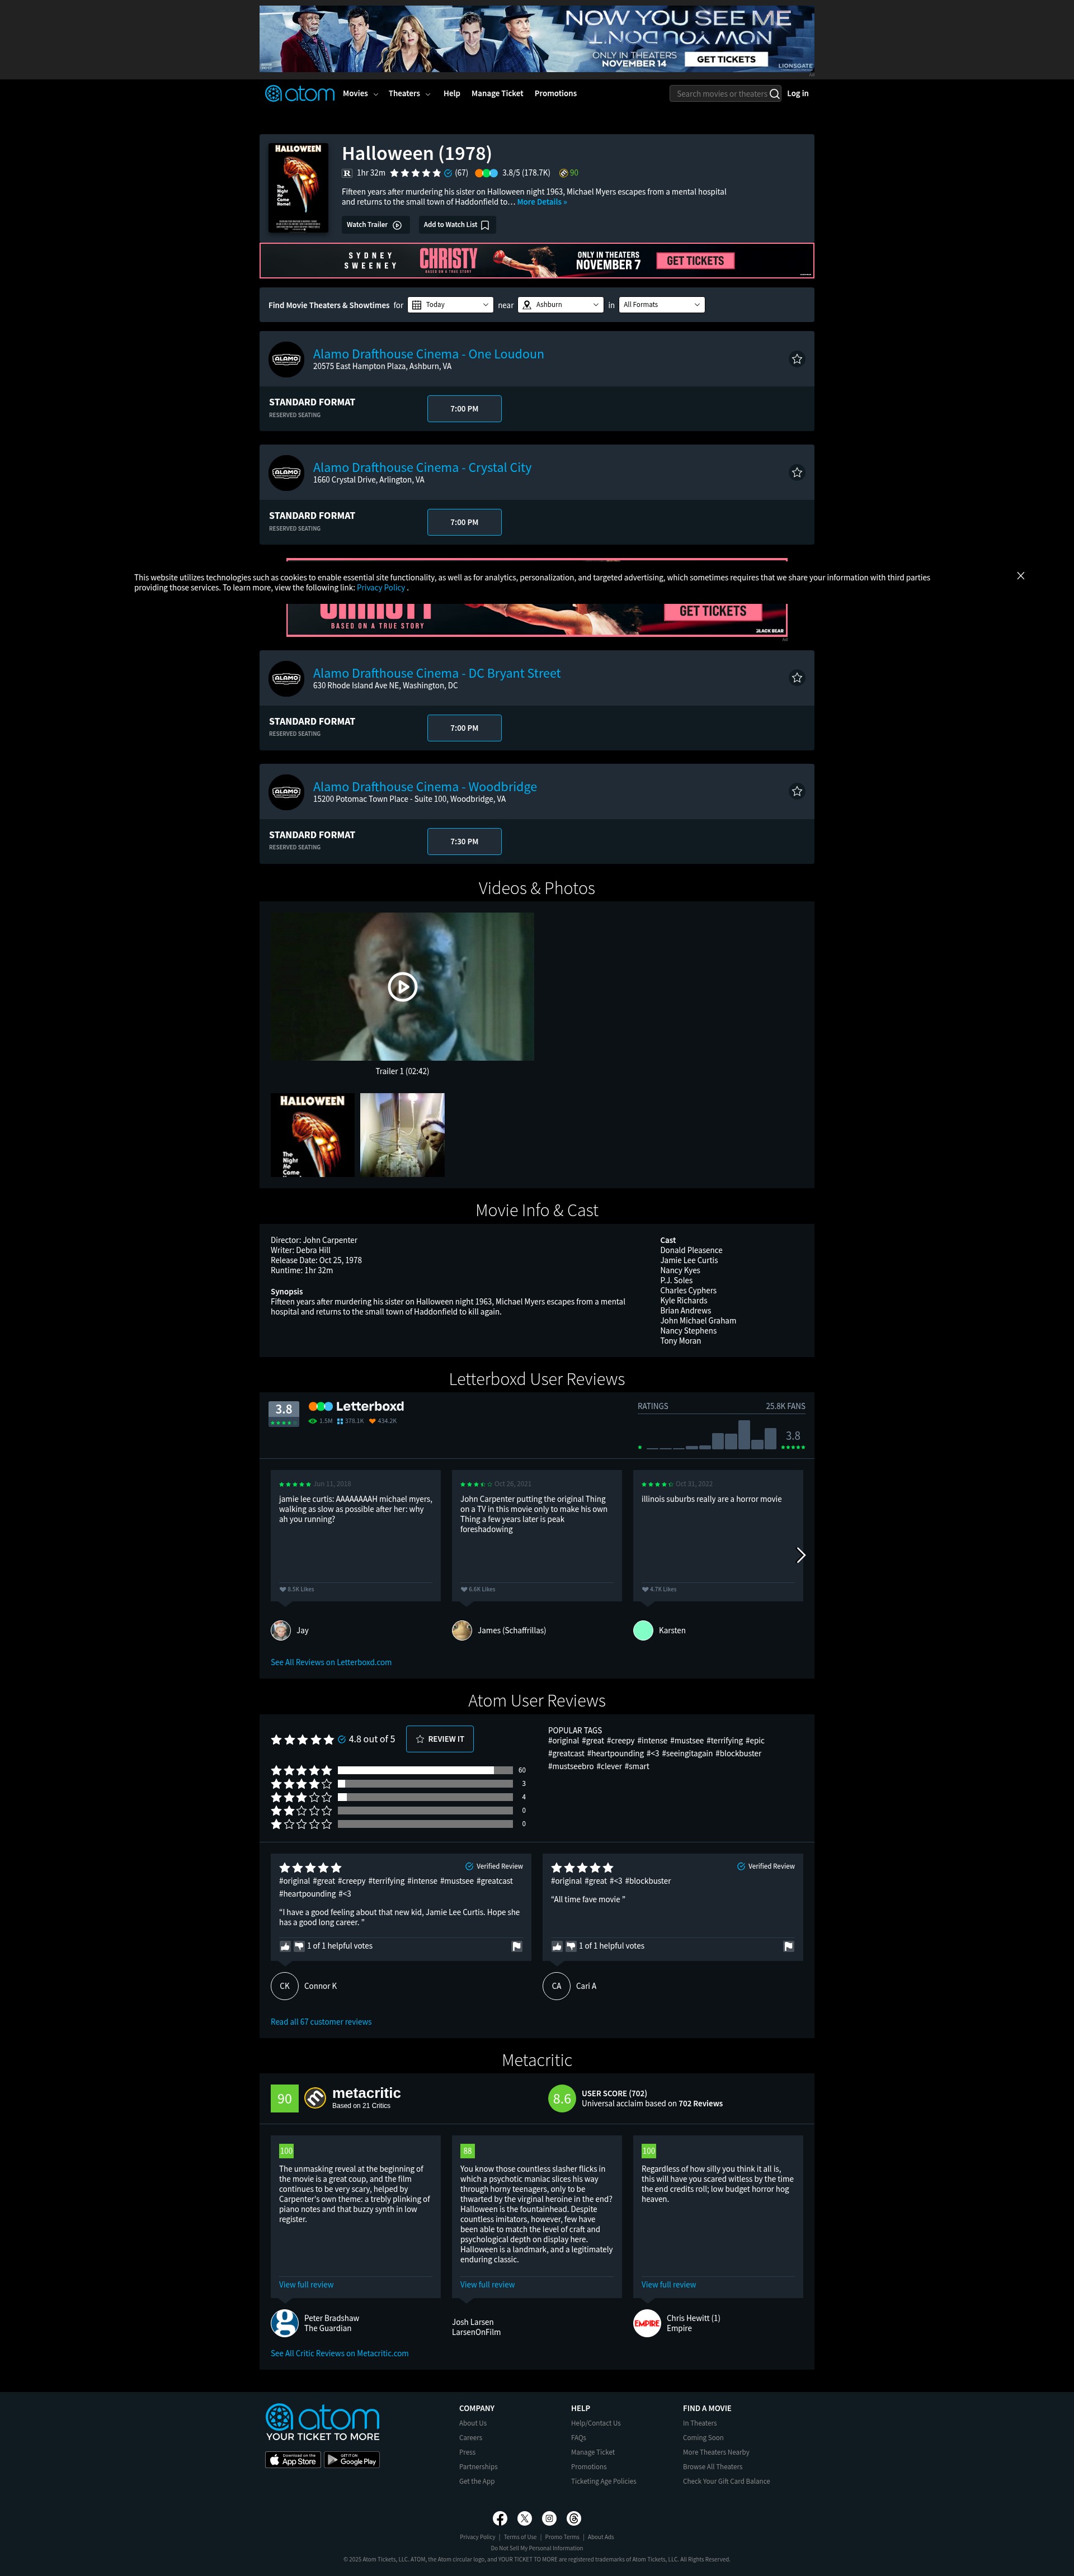The image size is (1074, 2576).
Task: Thumbs up Connor K's review
Action: coord(285,1946)
